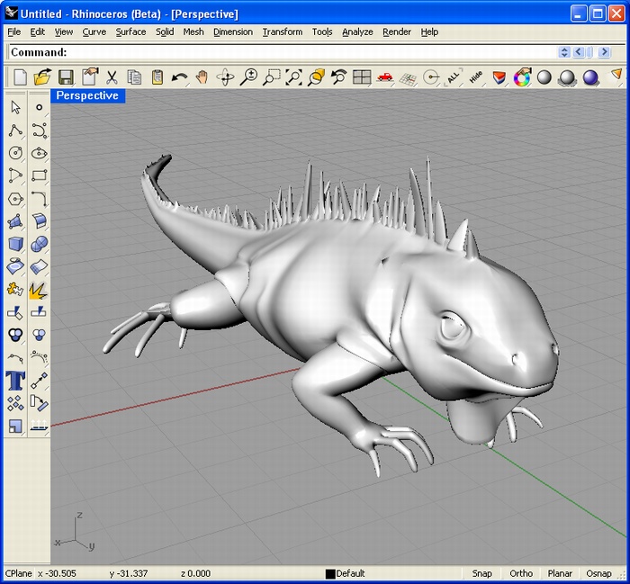Click the Box solid tool icon

click(x=15, y=244)
